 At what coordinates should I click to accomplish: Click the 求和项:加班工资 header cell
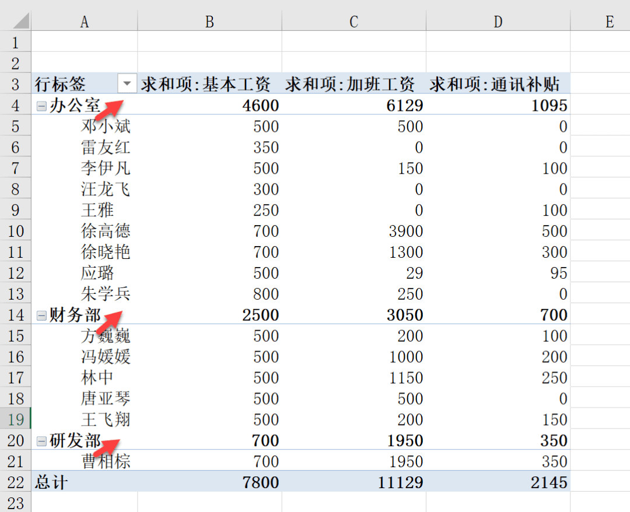tap(354, 83)
